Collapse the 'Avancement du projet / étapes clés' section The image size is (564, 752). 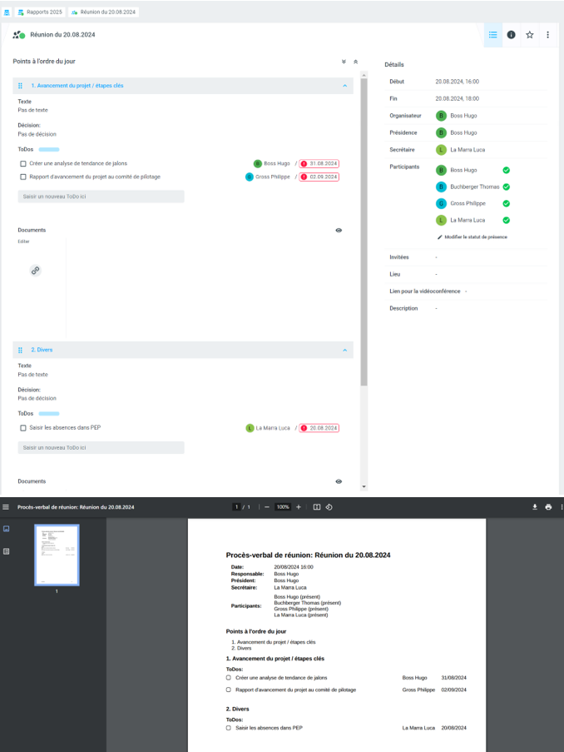pos(344,86)
